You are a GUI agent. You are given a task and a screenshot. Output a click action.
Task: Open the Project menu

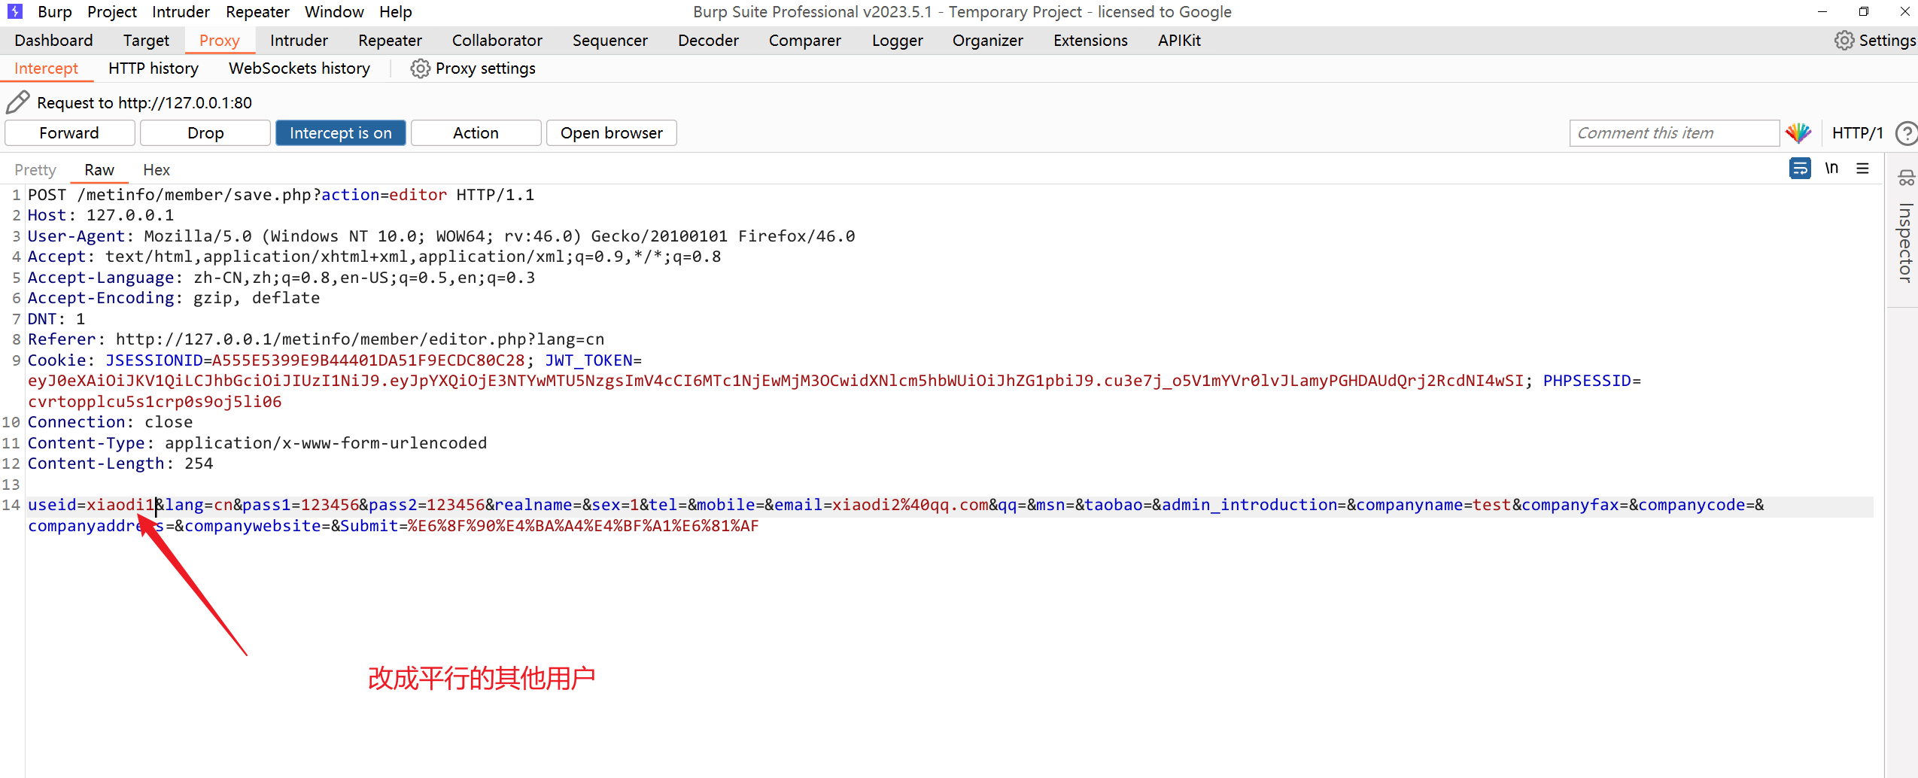pos(112,12)
